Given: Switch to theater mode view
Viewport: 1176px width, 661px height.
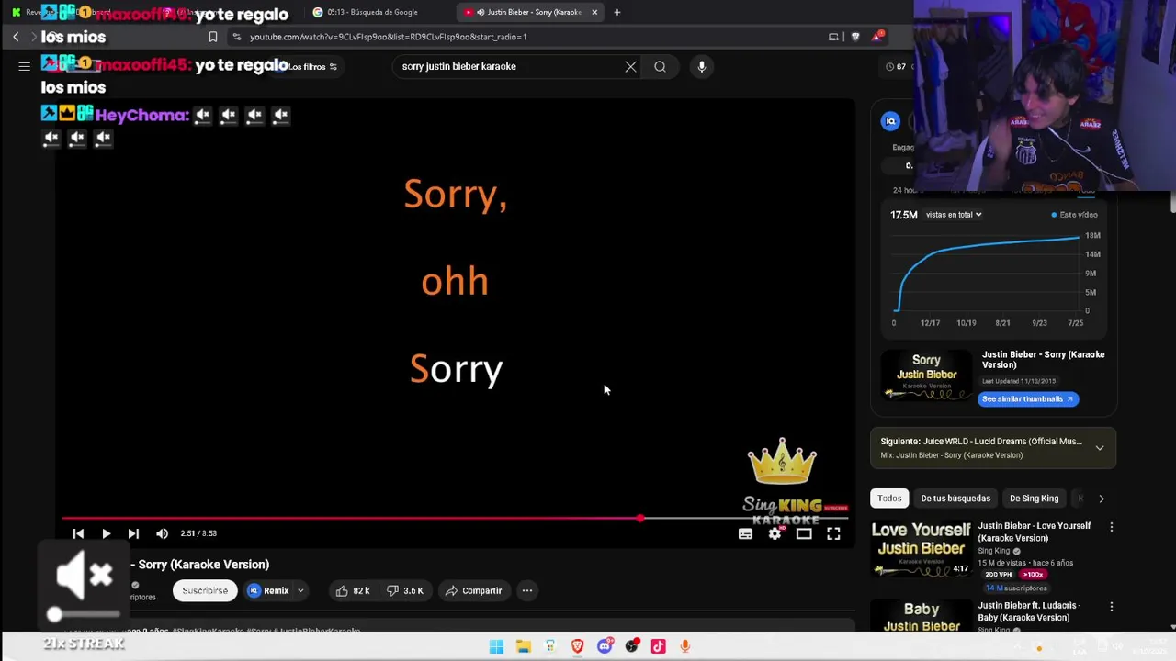Looking at the screenshot, I should [x=804, y=533].
